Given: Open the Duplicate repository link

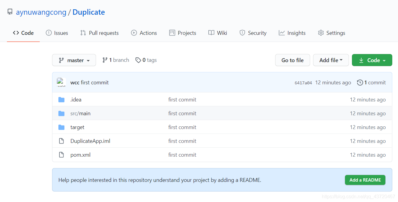Looking at the screenshot, I should click(89, 12).
